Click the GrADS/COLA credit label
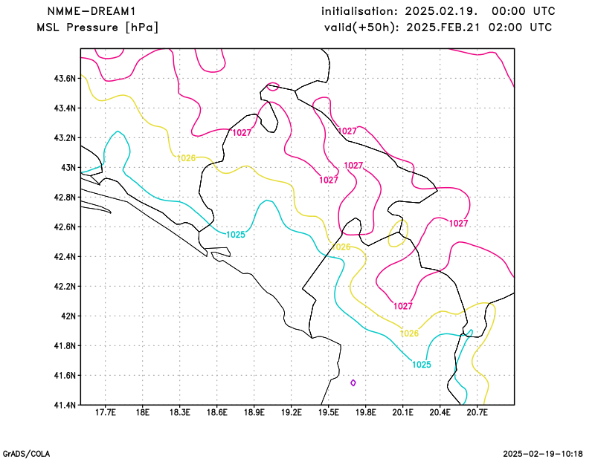The image size is (595, 459). coord(26,454)
